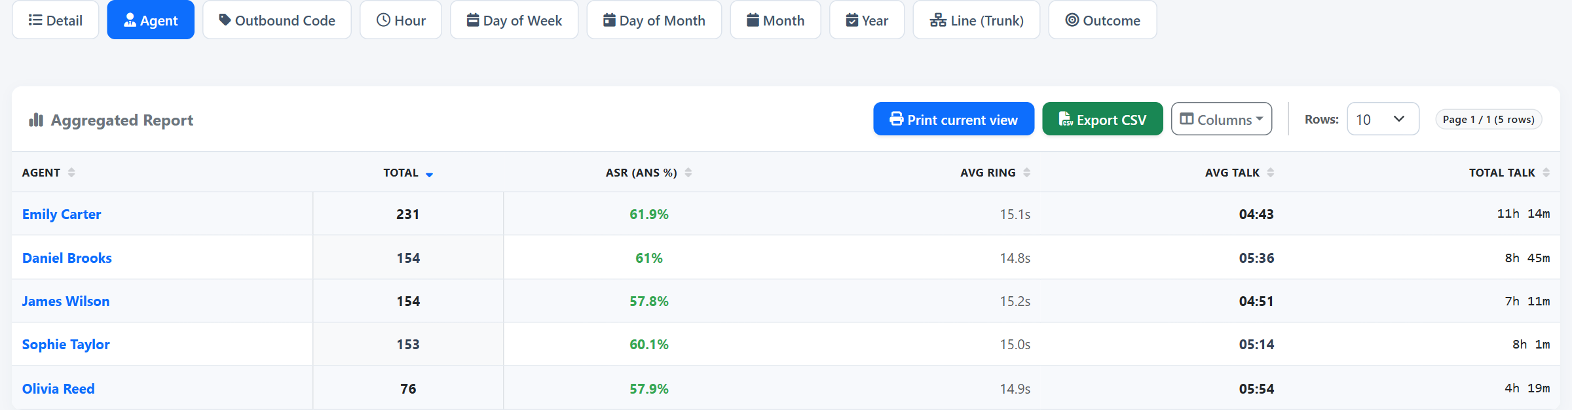Switch to the Hour tab

[401, 20]
